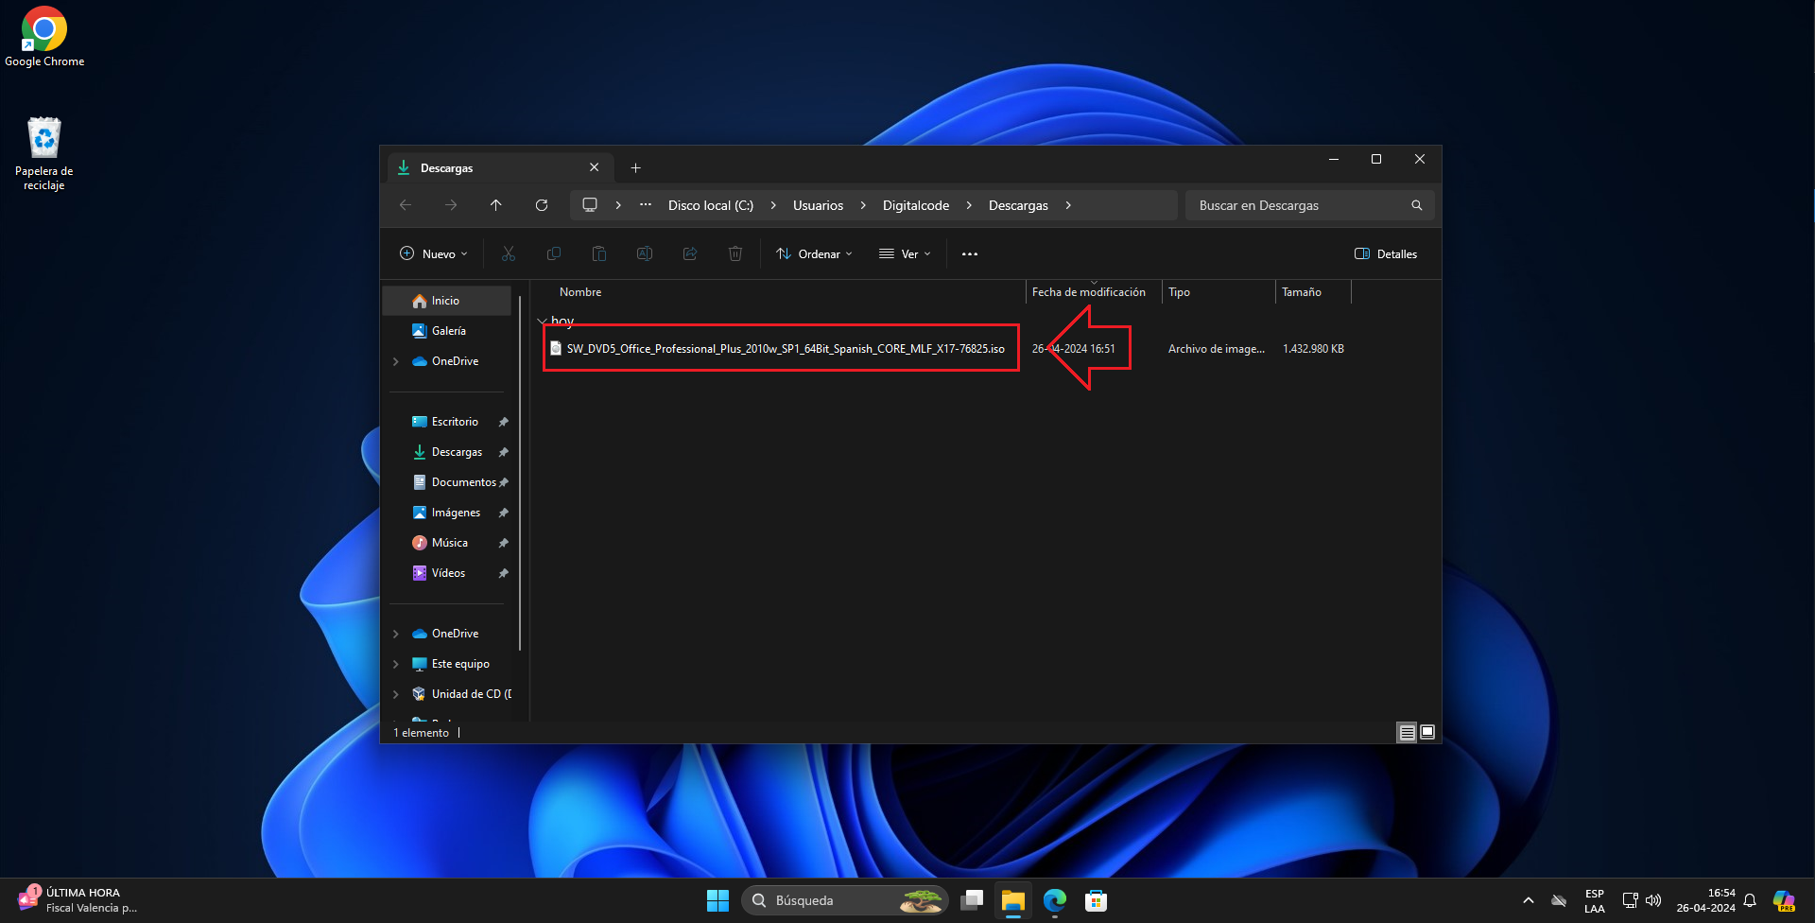Screen dimensions: 1815x923
Task: Open Google Chrome desktop shortcut
Action: (x=44, y=38)
